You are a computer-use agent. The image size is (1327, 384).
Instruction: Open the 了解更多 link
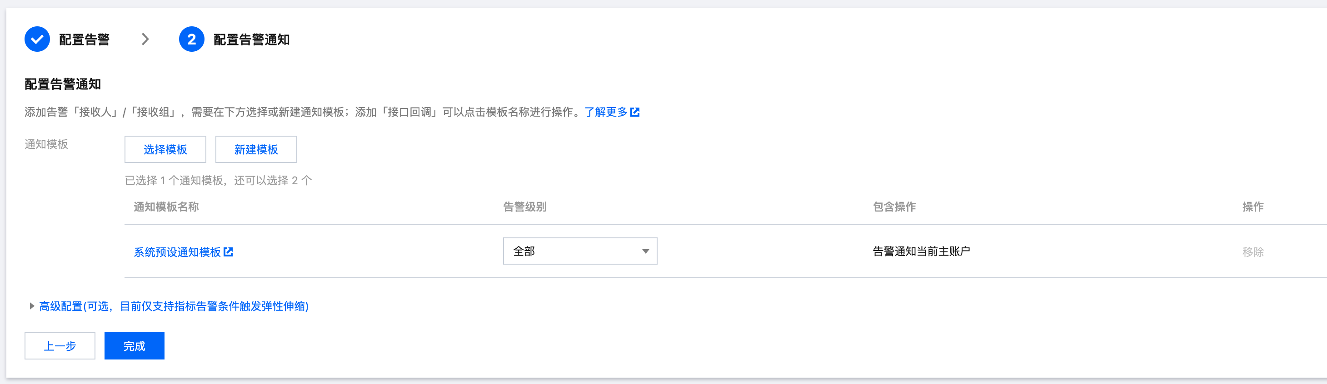pos(606,112)
